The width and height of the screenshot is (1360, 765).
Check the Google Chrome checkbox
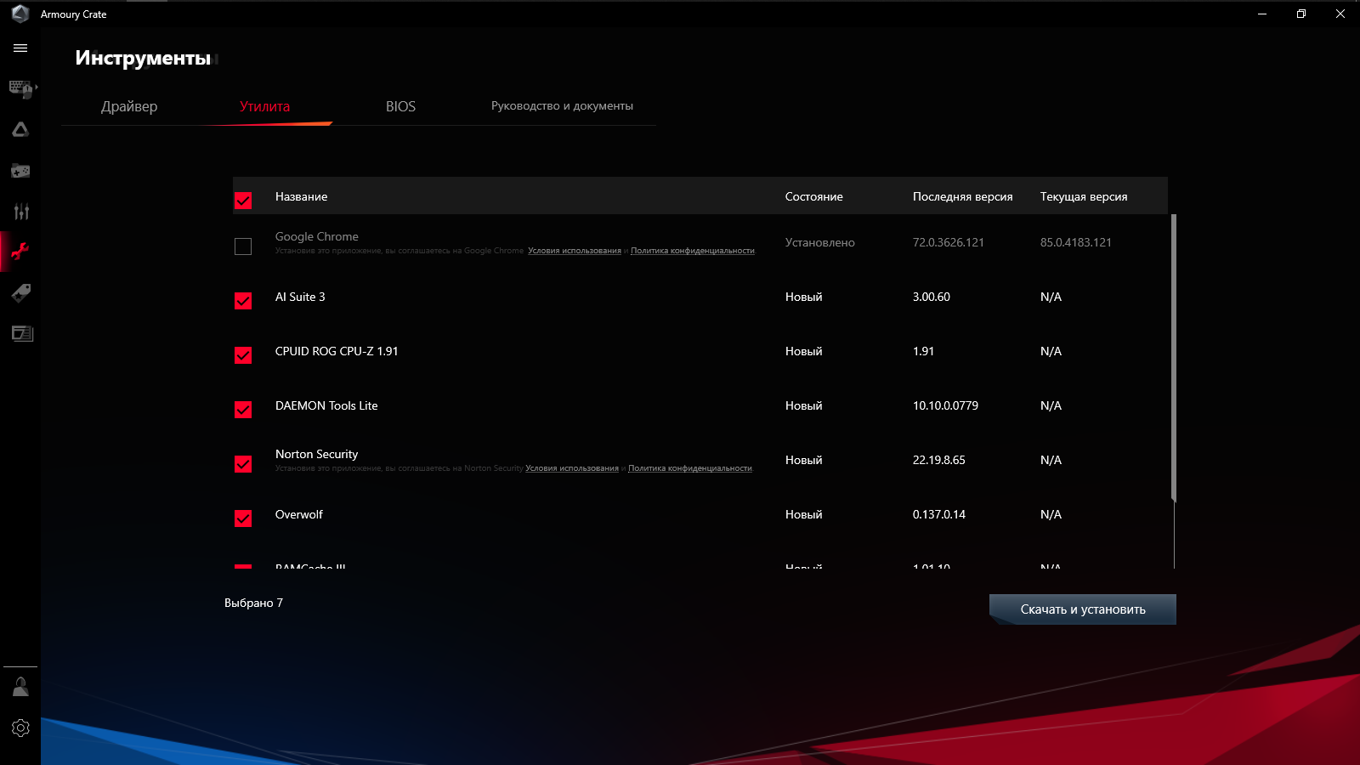tap(243, 246)
